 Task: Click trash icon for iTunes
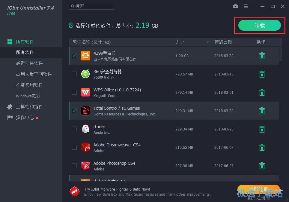pos(262,129)
